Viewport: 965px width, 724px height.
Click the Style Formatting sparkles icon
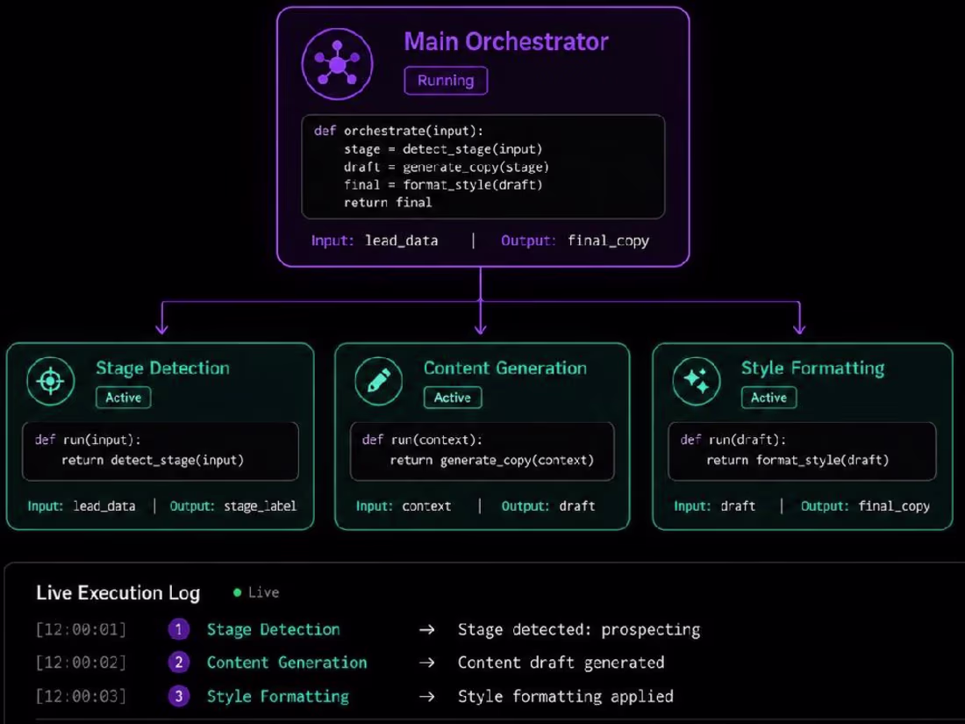696,381
